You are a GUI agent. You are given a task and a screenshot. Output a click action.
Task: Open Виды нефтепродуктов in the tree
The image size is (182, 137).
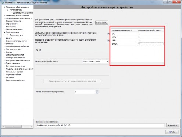pos(16,41)
